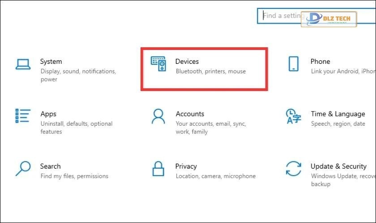This screenshot has height=223, width=376.
Task: Click the Devices keyboard and speaker icon
Action: pos(158,64)
